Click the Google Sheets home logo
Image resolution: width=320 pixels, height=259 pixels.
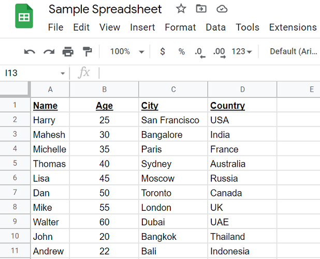coord(24,18)
